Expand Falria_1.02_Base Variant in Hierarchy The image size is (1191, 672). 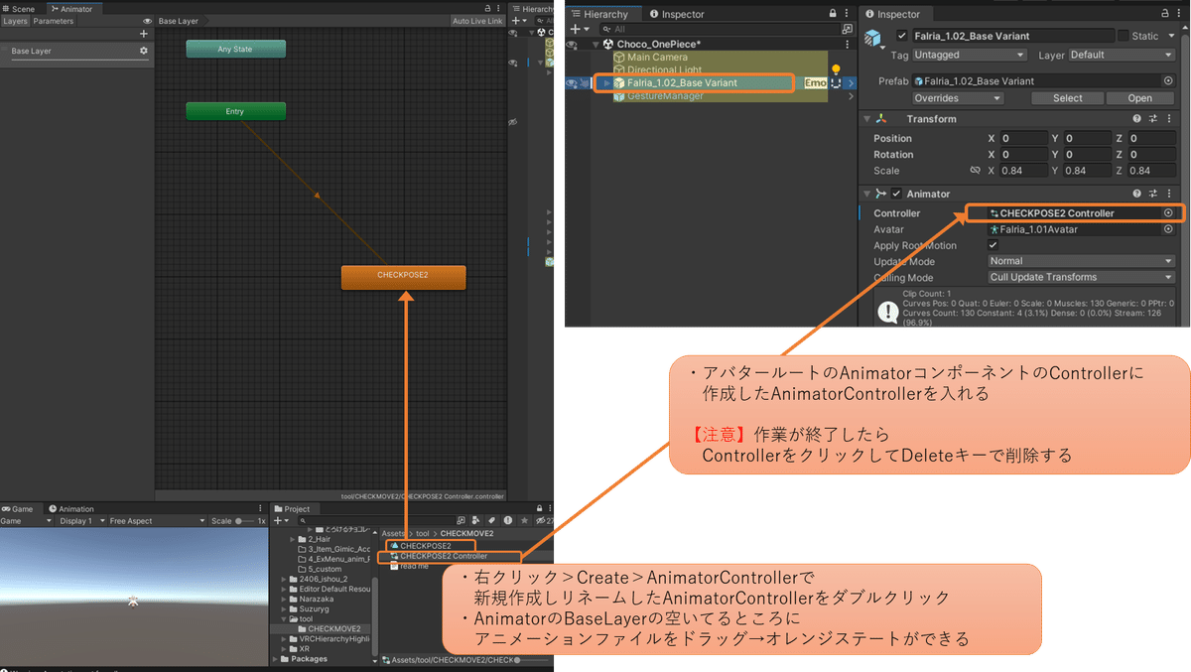(606, 83)
